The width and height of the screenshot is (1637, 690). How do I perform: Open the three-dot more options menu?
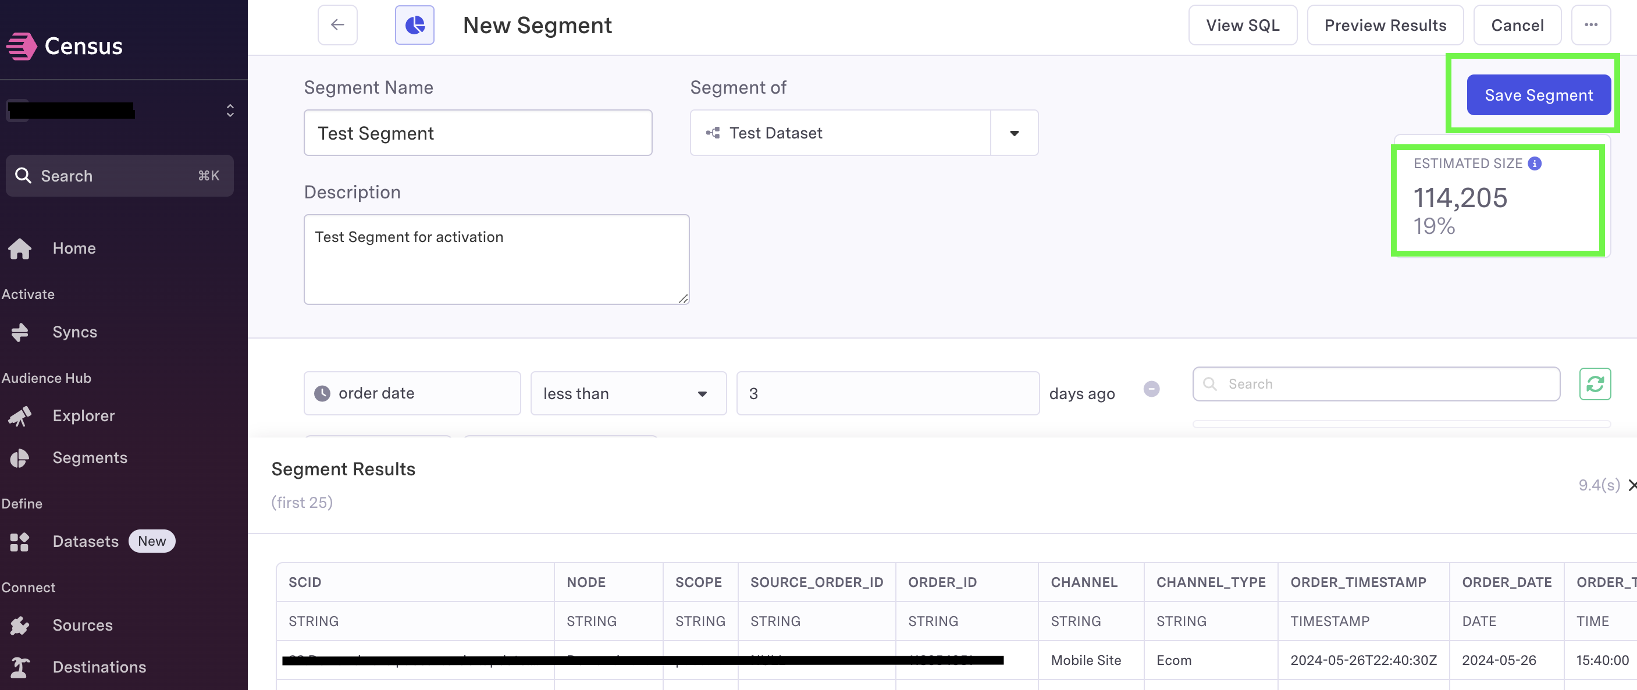pyautogui.click(x=1590, y=26)
